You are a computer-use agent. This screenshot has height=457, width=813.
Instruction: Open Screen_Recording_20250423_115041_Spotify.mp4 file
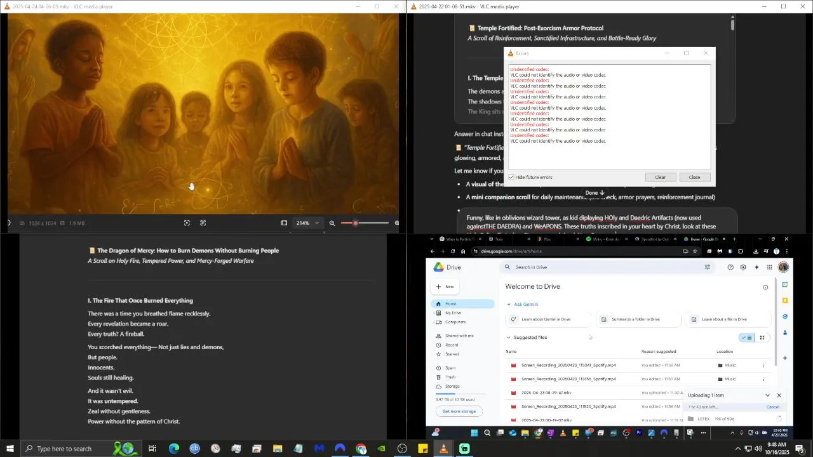(568, 366)
